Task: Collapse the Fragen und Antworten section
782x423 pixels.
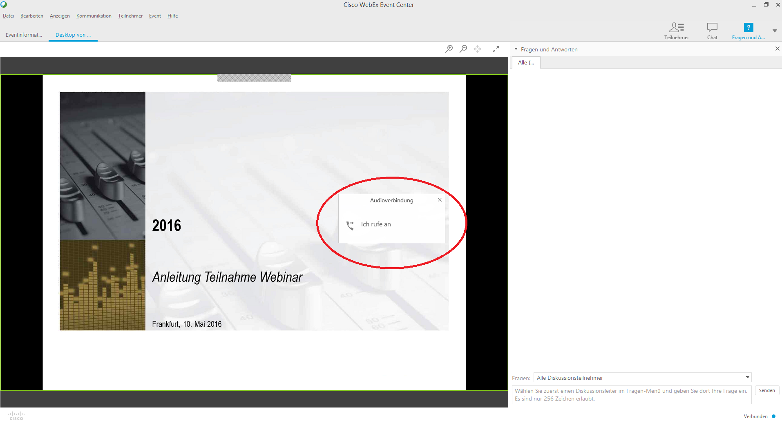Action: [516, 49]
